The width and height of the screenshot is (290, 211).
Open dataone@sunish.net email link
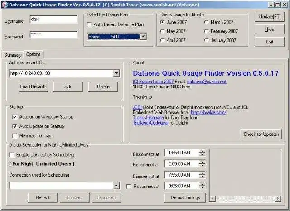click(x=207, y=82)
